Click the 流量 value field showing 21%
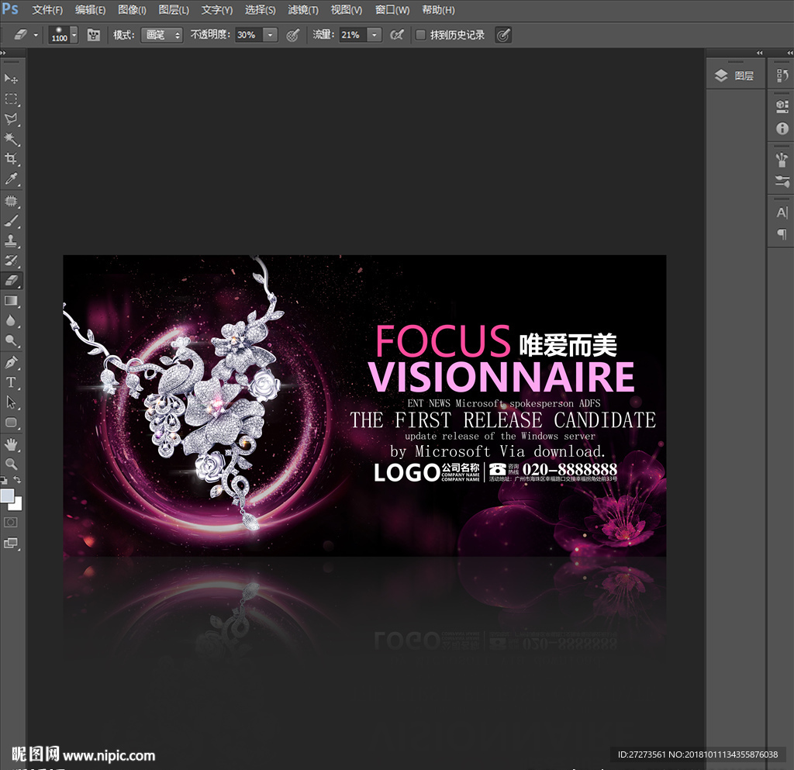The height and width of the screenshot is (770, 794). click(x=353, y=35)
